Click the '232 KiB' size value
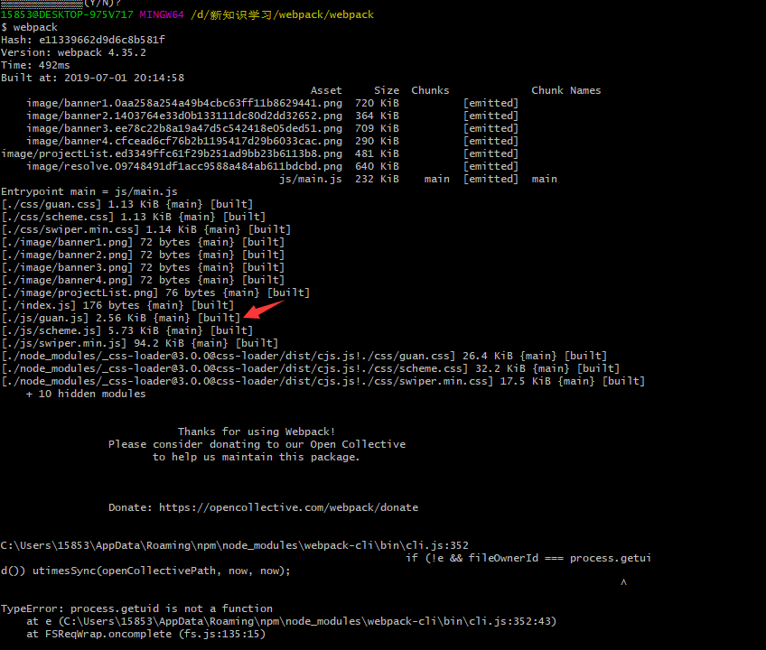This screenshot has height=650, width=766. tap(377, 180)
